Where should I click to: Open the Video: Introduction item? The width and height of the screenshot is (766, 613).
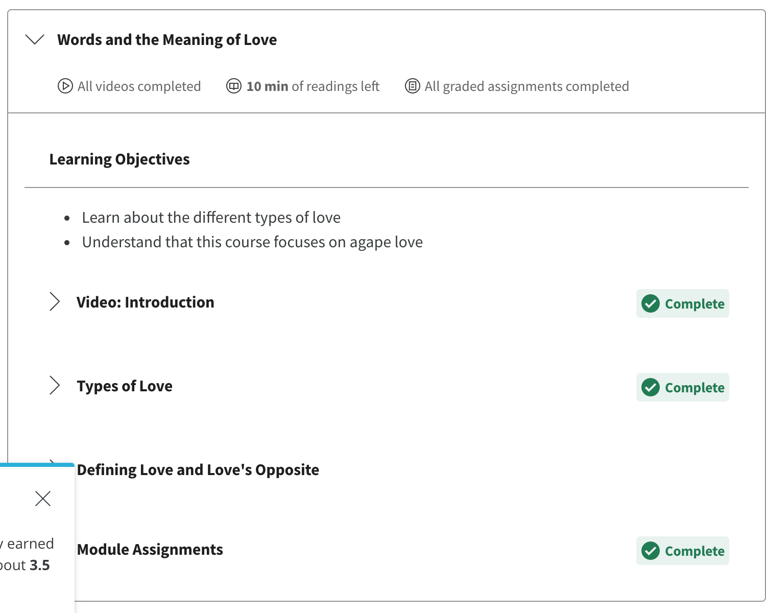click(x=145, y=302)
